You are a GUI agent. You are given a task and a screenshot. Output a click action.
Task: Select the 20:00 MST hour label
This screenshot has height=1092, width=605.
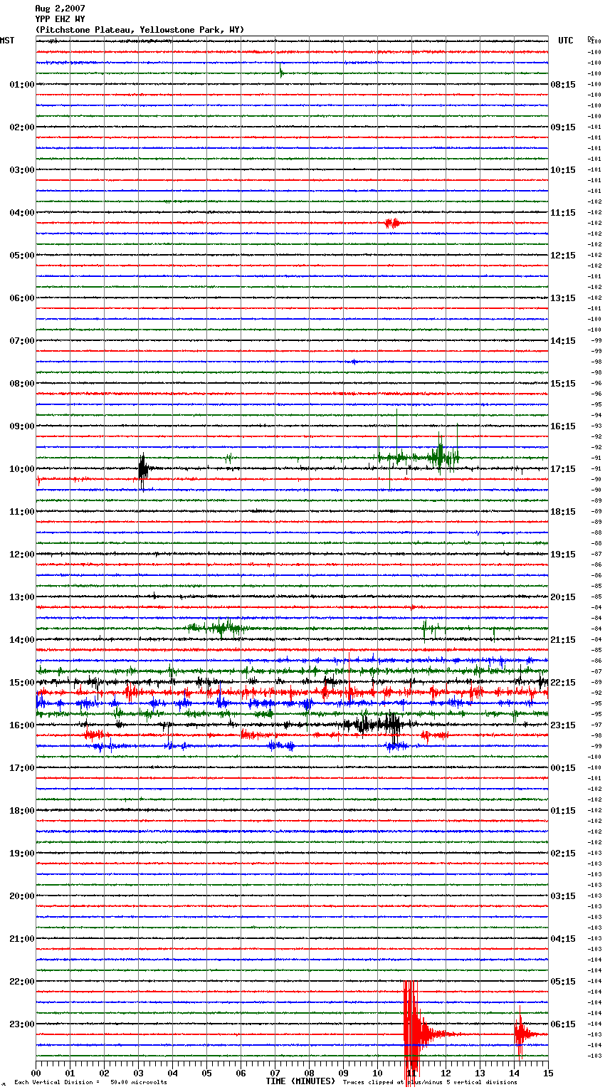22,896
